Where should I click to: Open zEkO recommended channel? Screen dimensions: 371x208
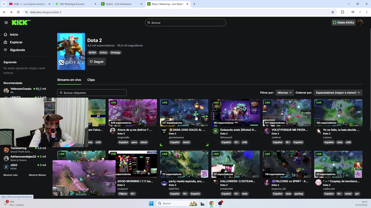pos(25,167)
